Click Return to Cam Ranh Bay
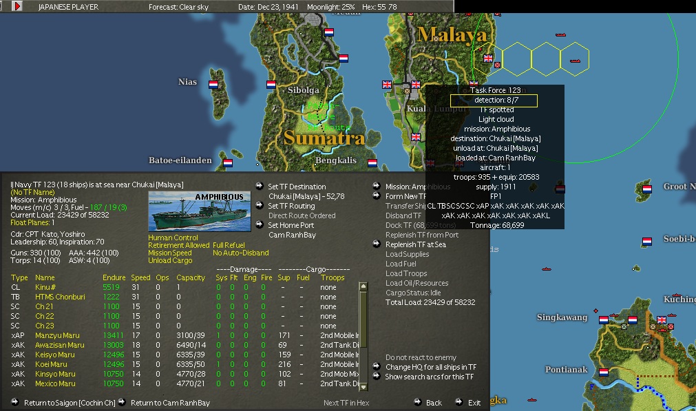The image size is (696, 411). [171, 403]
